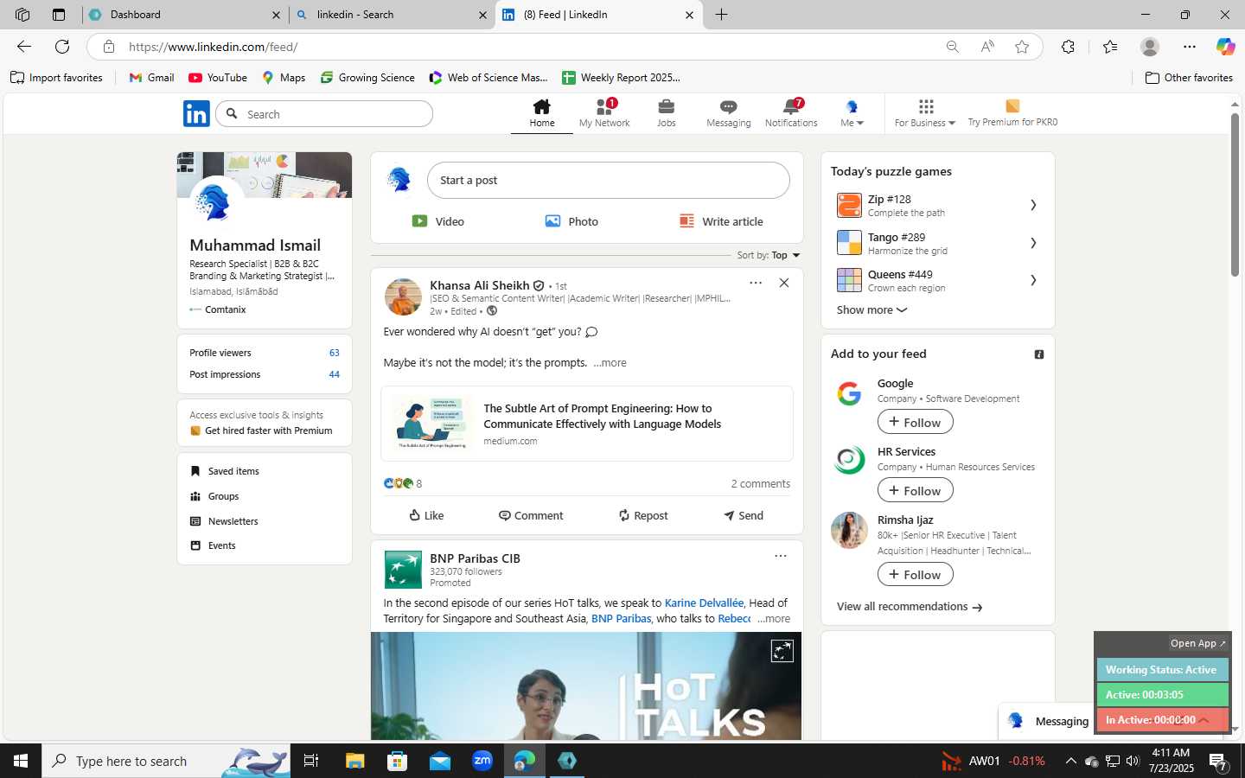The image size is (1245, 778).
Task: Select Write article option
Action: 721,221
